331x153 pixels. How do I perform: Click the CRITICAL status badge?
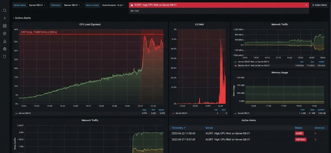[x=300, y=139]
